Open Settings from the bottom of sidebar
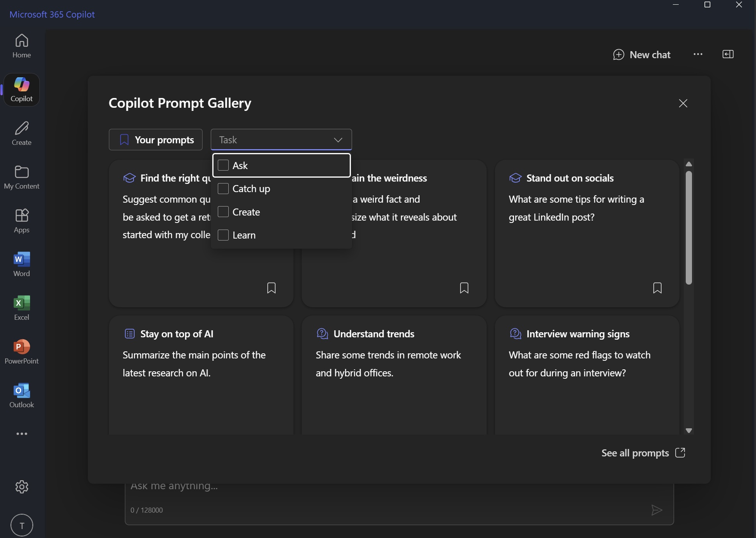This screenshot has height=538, width=756. (x=21, y=486)
